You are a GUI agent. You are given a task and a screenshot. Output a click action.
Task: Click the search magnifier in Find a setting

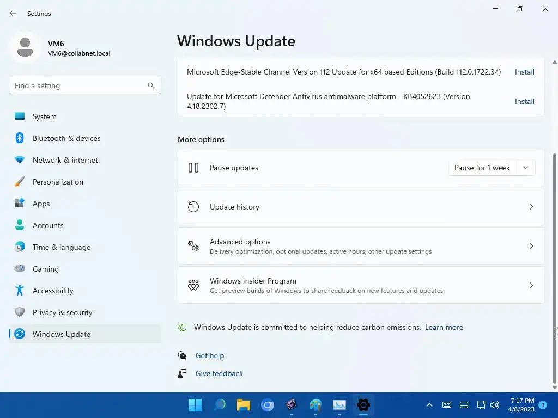(x=151, y=85)
